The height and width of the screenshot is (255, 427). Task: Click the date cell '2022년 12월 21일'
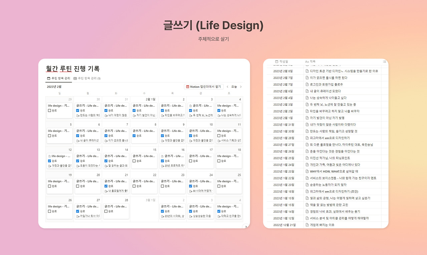point(284,225)
